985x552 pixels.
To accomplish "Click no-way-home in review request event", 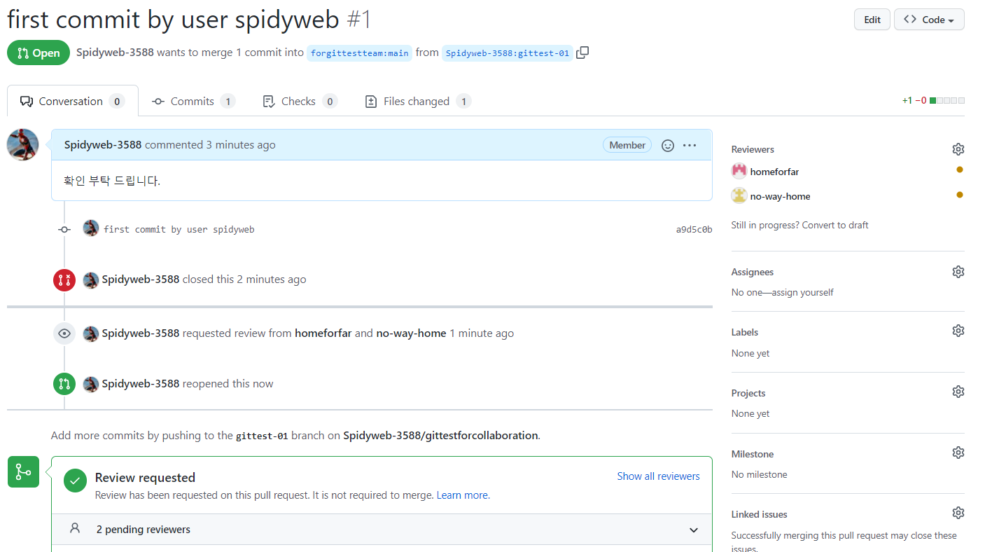I will [x=411, y=333].
